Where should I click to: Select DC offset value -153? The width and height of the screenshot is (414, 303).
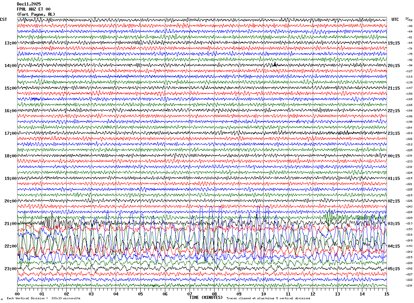[409, 229]
